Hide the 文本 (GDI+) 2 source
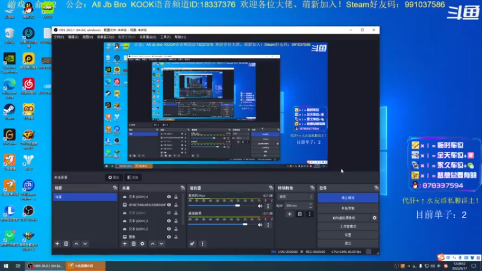Screen dimensions: 482x271 pos(169,229)
